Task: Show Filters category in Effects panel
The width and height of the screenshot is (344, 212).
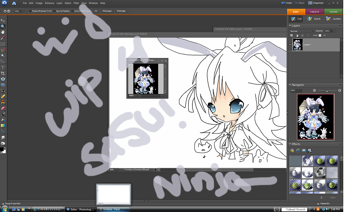Action: tap(292, 151)
